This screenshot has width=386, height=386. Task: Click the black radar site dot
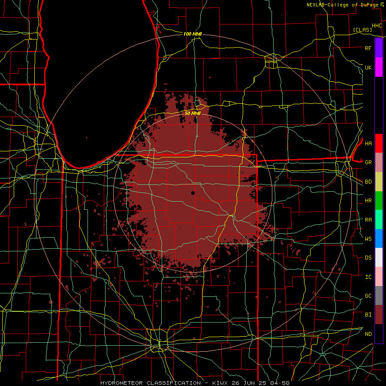click(x=193, y=193)
